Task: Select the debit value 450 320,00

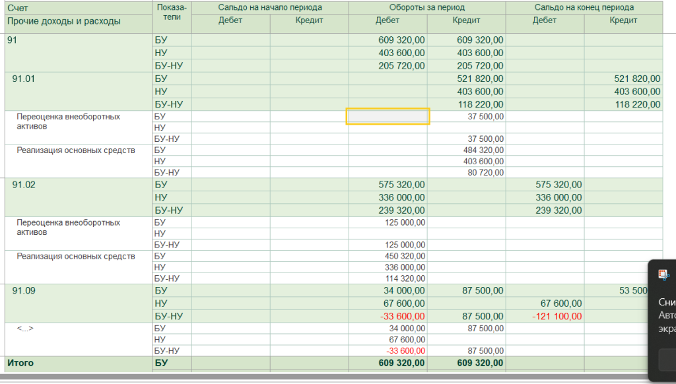Action: (x=405, y=257)
